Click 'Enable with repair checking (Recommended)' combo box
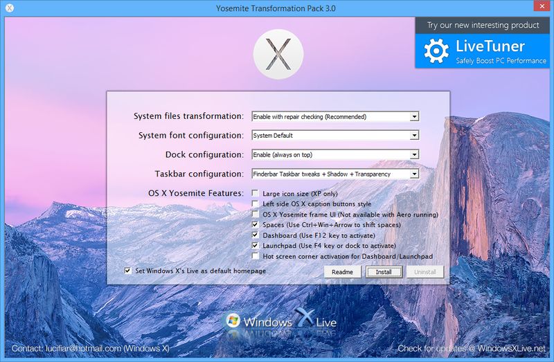554x362 pixels. (x=335, y=116)
